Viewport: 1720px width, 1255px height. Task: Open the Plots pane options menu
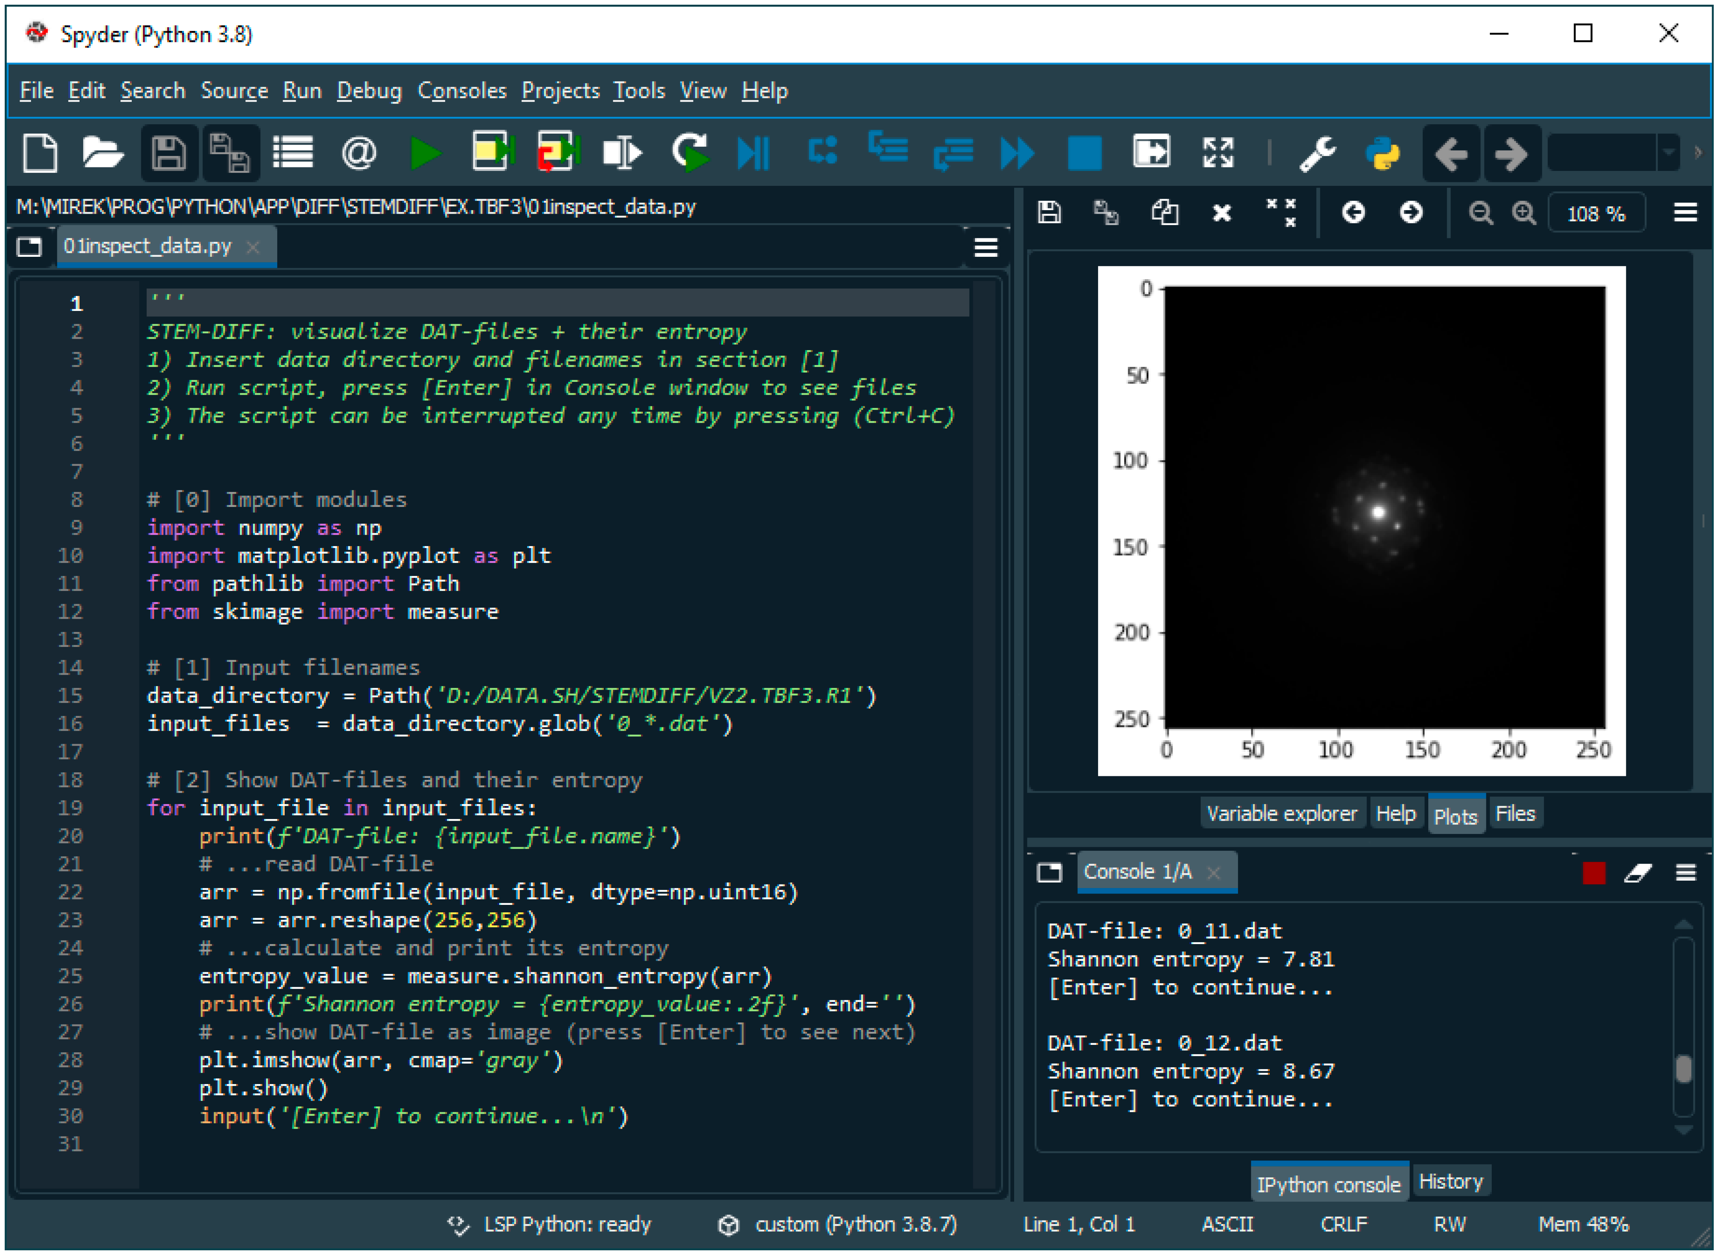pos(1685,213)
